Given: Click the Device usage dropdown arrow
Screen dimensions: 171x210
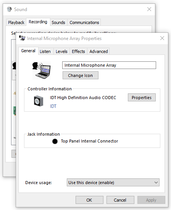Looking at the screenshot, I should pyautogui.click(x=156, y=183).
